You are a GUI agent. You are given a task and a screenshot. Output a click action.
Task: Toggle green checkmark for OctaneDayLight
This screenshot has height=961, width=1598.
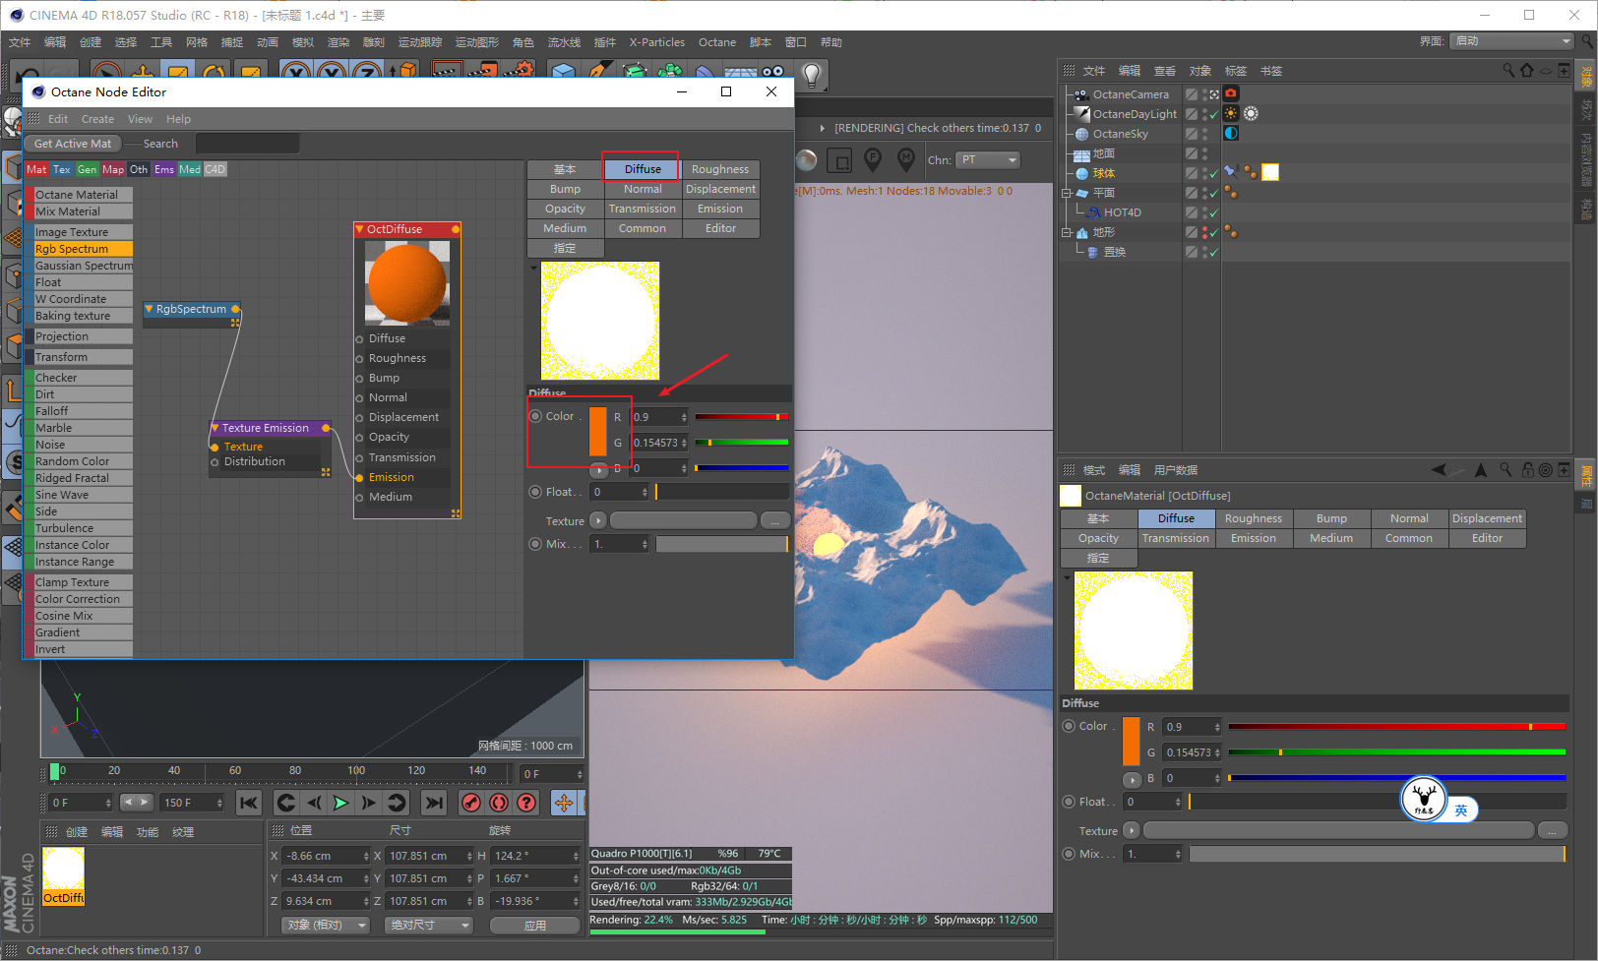[x=1214, y=114]
